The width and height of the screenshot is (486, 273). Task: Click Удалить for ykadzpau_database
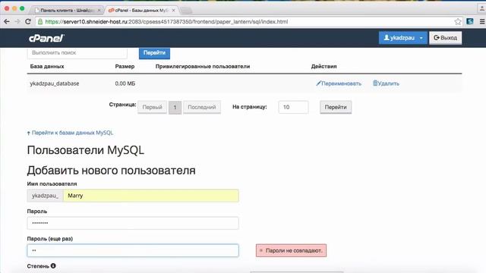coord(386,83)
